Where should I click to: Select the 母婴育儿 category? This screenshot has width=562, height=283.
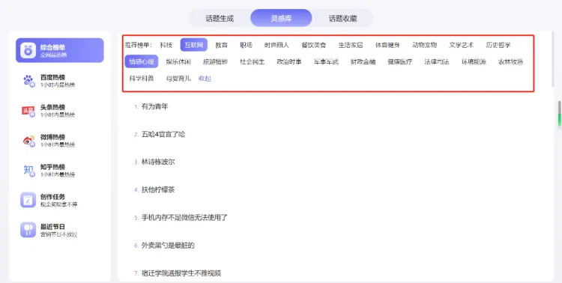(x=178, y=79)
